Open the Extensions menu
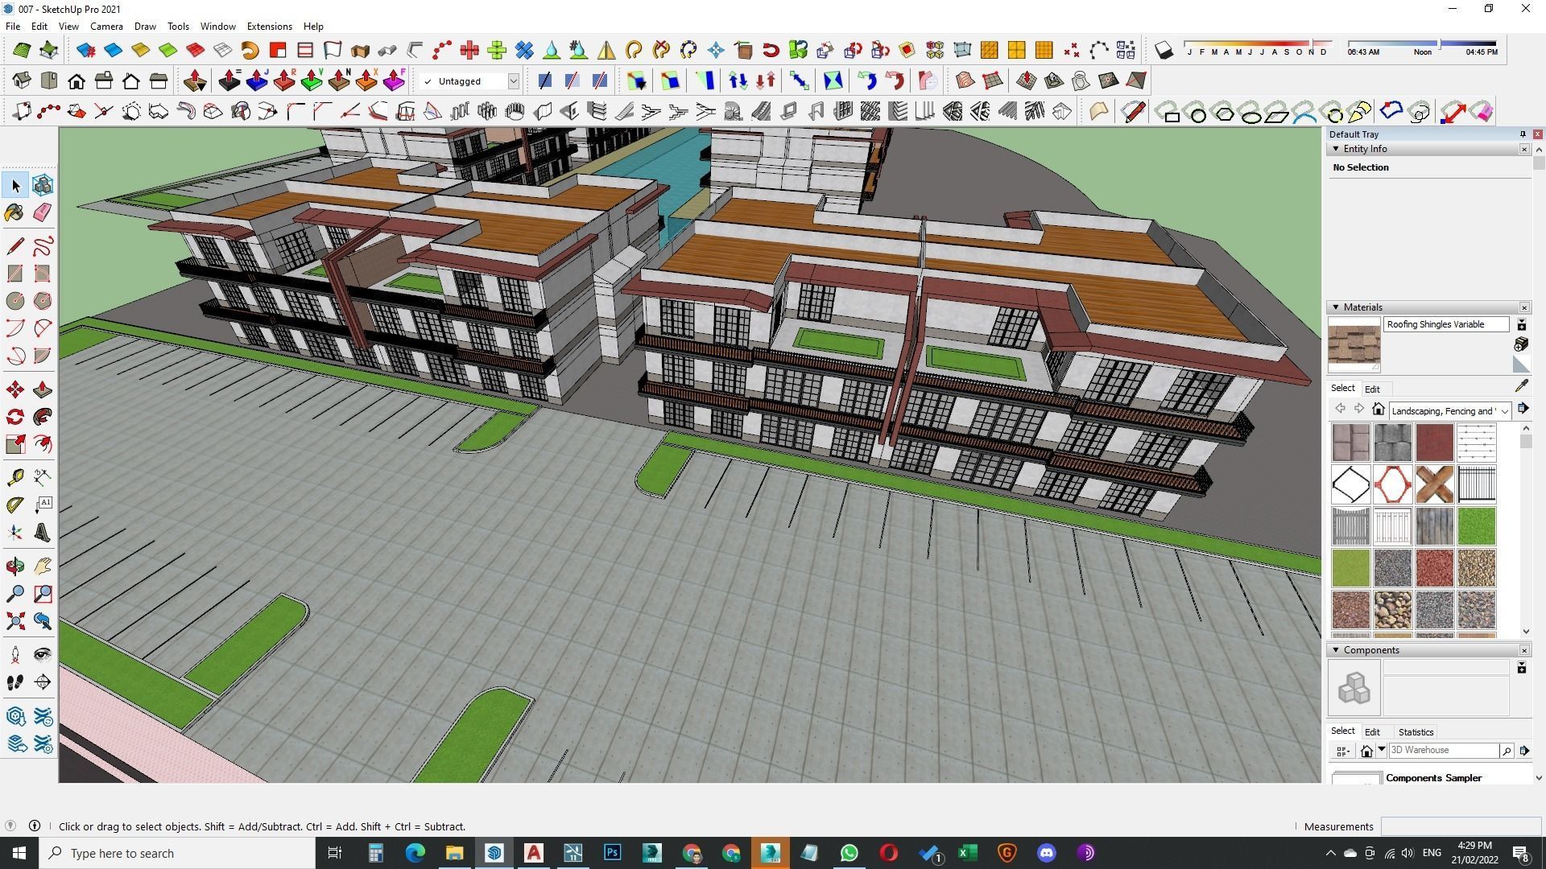 (x=269, y=27)
